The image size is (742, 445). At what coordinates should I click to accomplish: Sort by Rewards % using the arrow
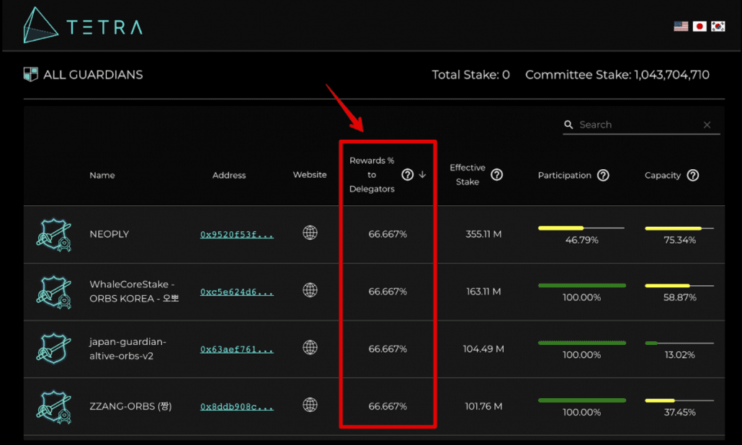[423, 174]
